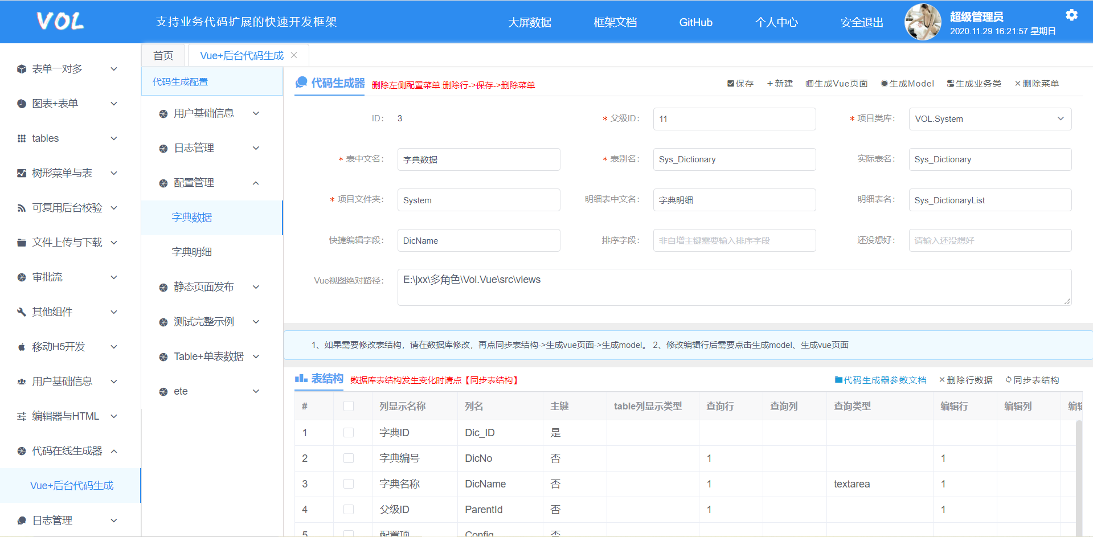The width and height of the screenshot is (1093, 537).
Task: Click the 删除菜单 X icon button
Action: point(1017,84)
